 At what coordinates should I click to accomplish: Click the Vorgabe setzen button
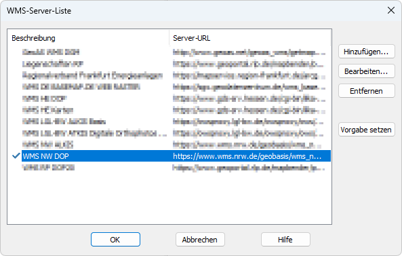(x=366, y=130)
